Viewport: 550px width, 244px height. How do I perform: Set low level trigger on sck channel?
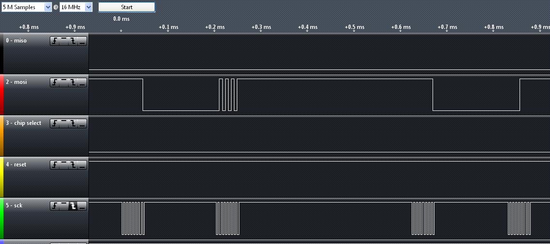tap(82, 206)
